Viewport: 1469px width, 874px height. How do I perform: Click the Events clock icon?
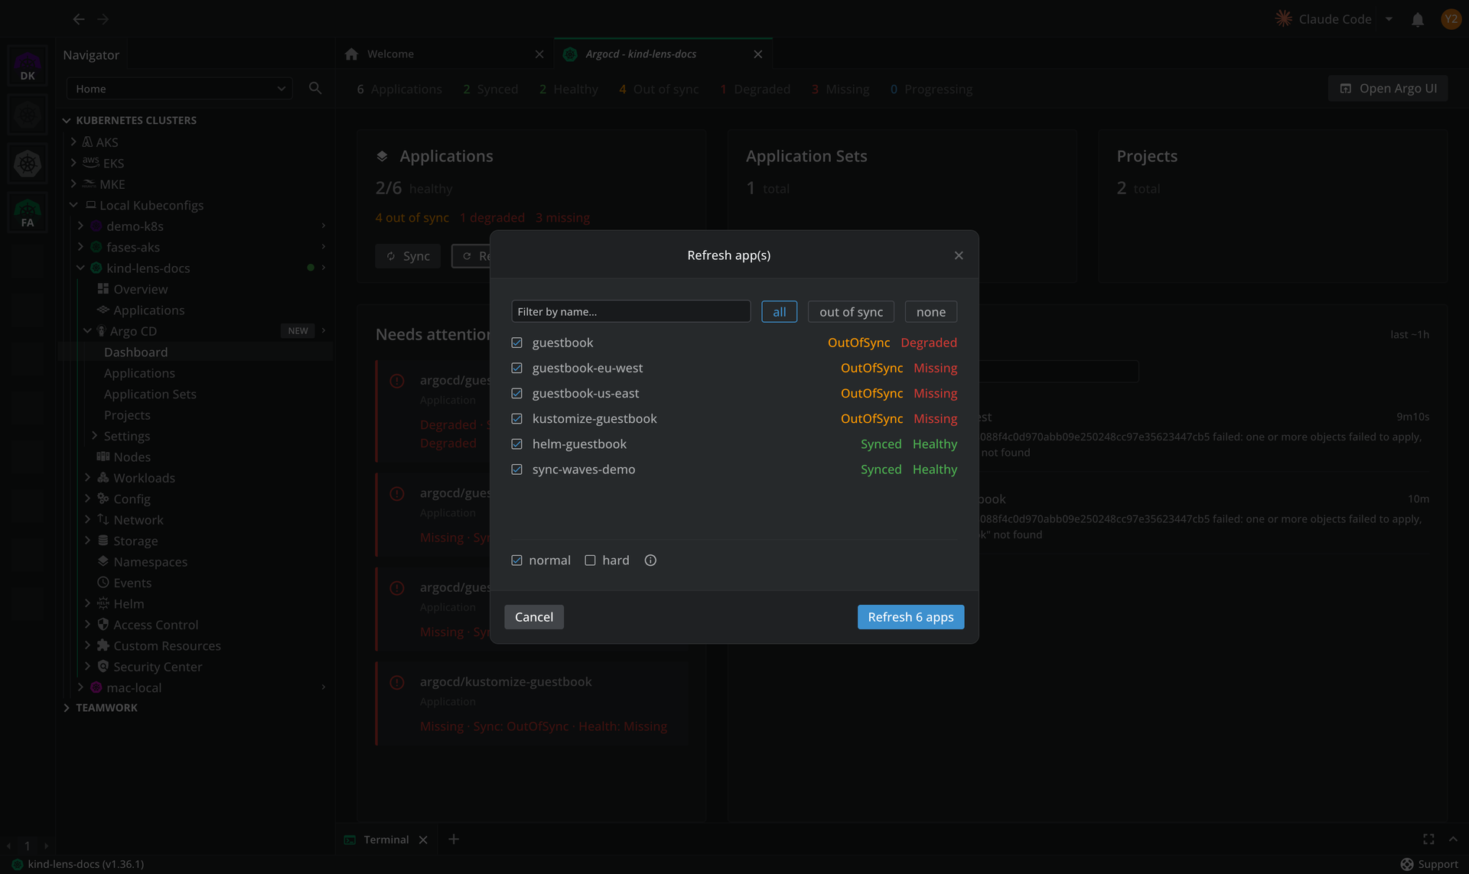coord(103,583)
